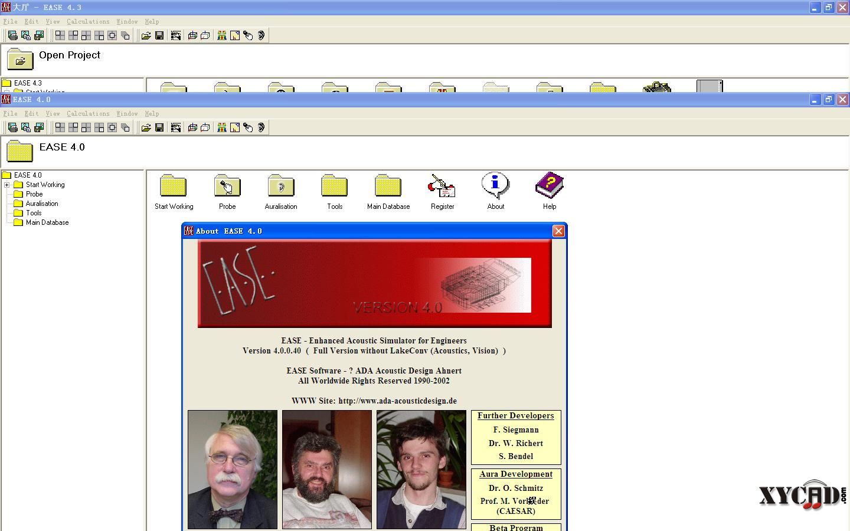Click photo of young man on right
This screenshot has height=531, width=850.
pos(421,470)
